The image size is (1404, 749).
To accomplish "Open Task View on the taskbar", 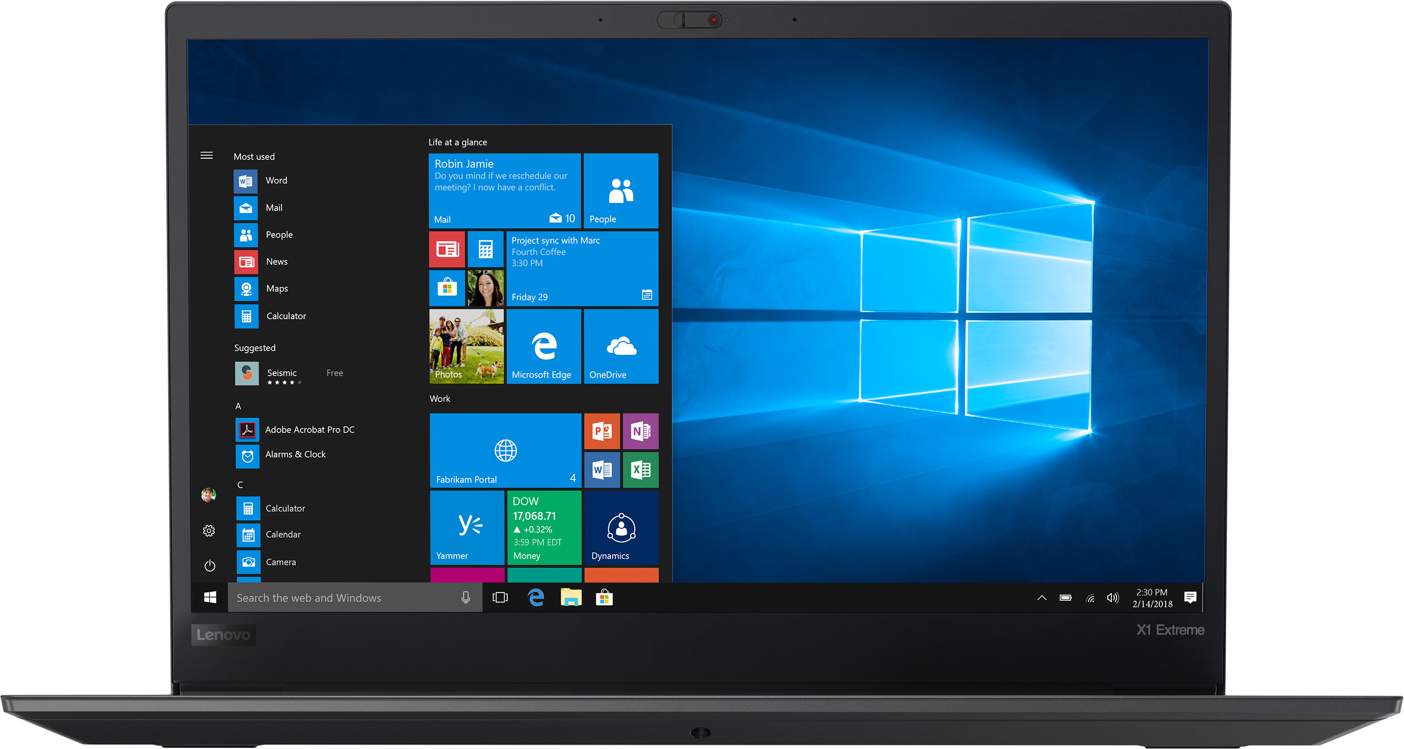I will 500,597.
